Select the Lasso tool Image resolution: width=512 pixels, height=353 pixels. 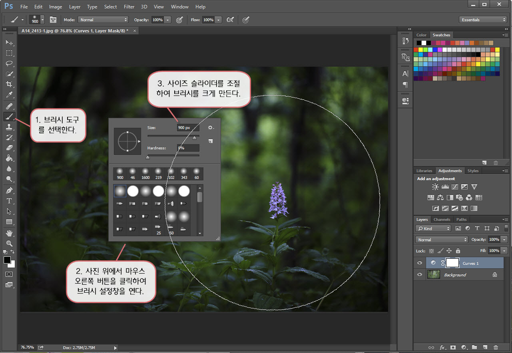9,63
